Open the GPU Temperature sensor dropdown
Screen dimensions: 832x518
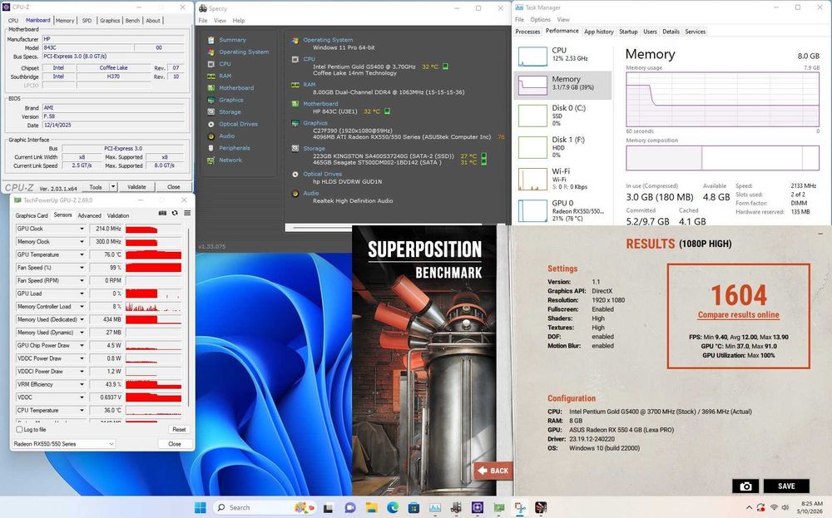[x=82, y=254]
